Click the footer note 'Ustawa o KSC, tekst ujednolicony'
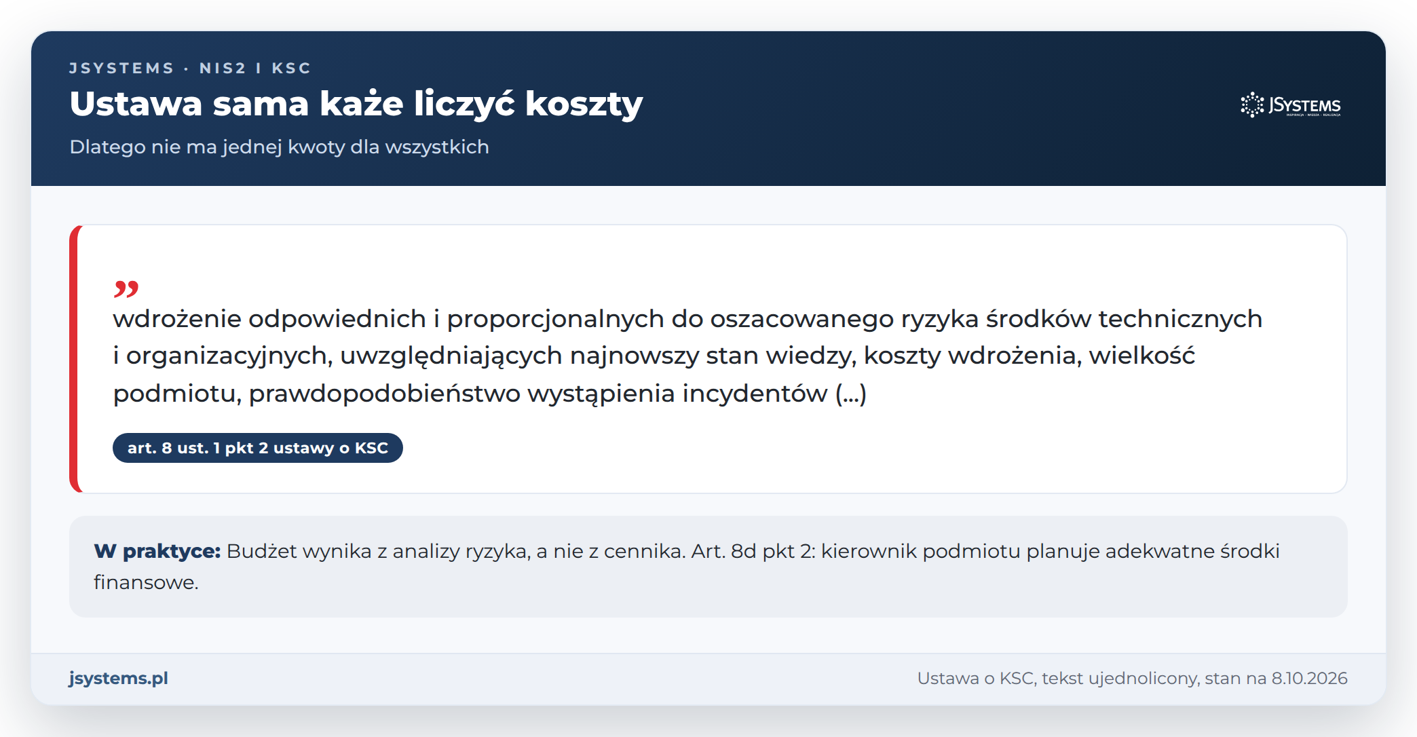 point(1133,678)
